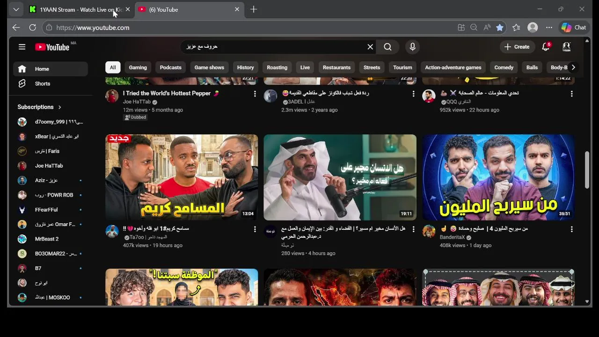
Task: Select the Action-adventure games chip
Action: (x=453, y=67)
